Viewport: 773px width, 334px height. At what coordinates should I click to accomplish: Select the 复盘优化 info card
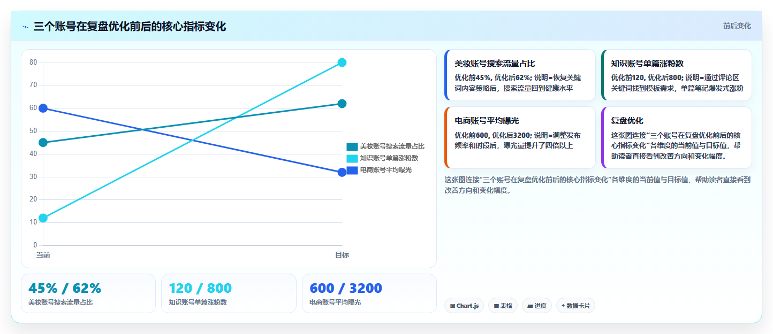tap(676, 138)
